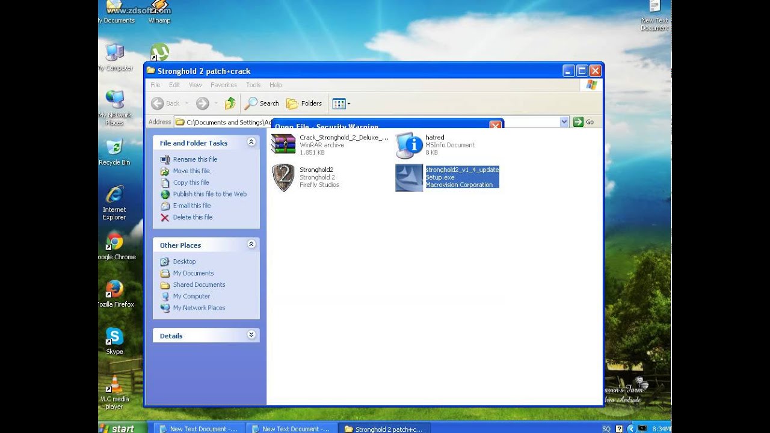This screenshot has height=433, width=770.
Task: Close the Open File Security Warning dialog
Action: 495,124
